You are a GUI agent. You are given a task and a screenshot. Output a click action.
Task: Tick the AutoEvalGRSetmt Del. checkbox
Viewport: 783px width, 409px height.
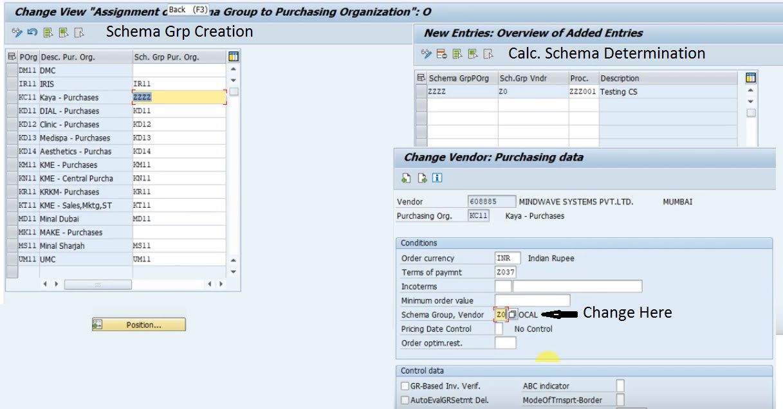tap(405, 400)
